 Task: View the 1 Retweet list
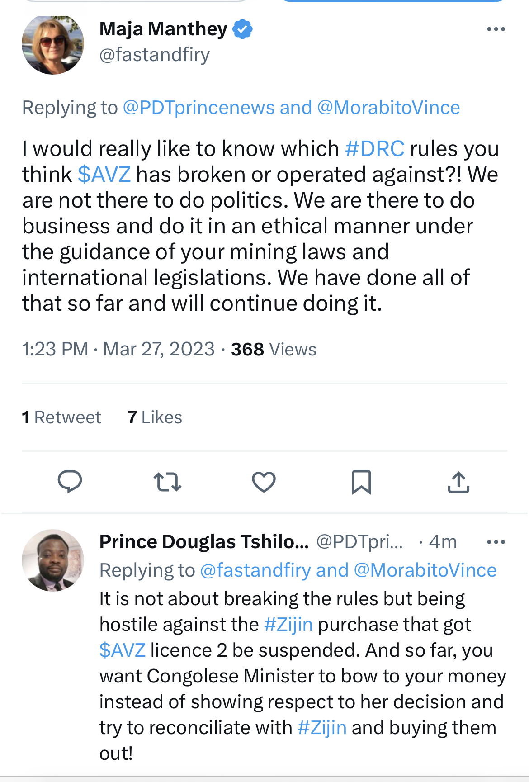(61, 417)
